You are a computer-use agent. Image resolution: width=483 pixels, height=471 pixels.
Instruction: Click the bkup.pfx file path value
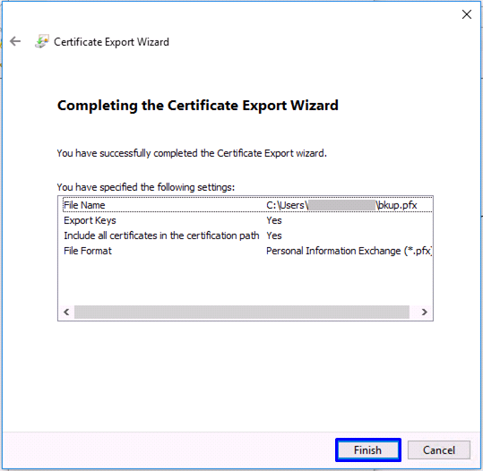point(341,205)
